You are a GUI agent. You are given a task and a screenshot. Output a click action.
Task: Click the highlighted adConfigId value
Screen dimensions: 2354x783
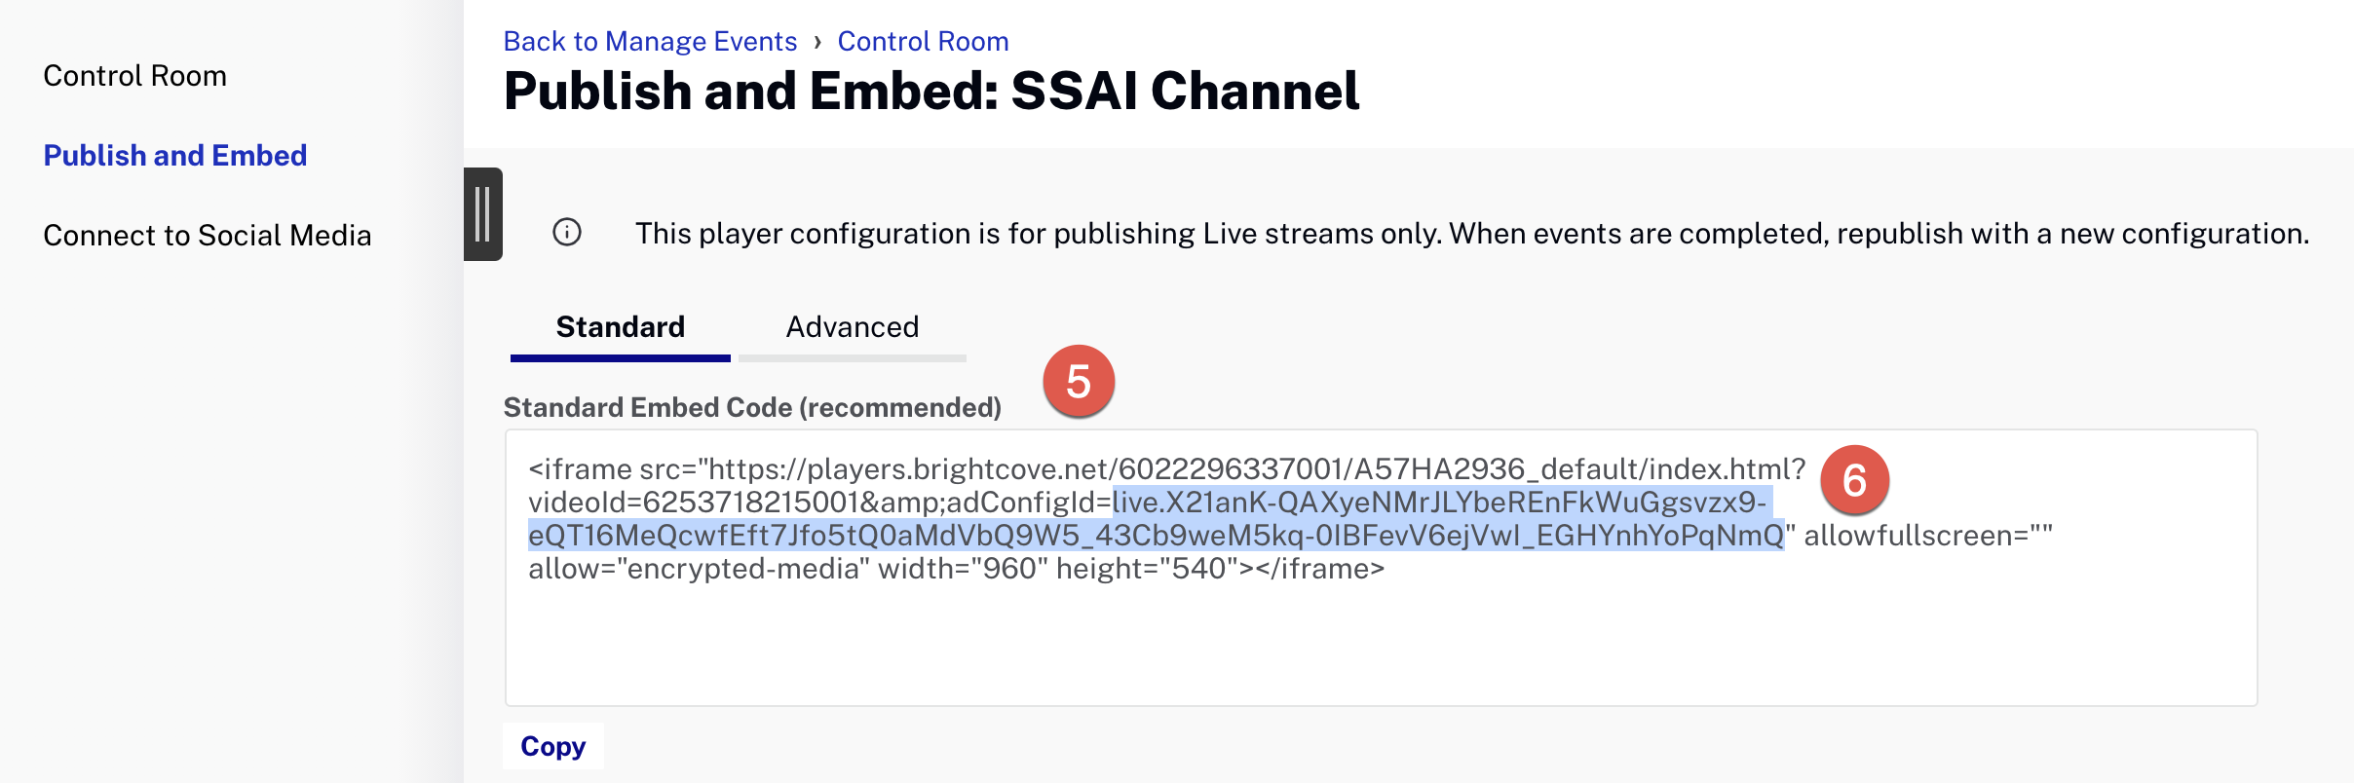coord(1156,519)
